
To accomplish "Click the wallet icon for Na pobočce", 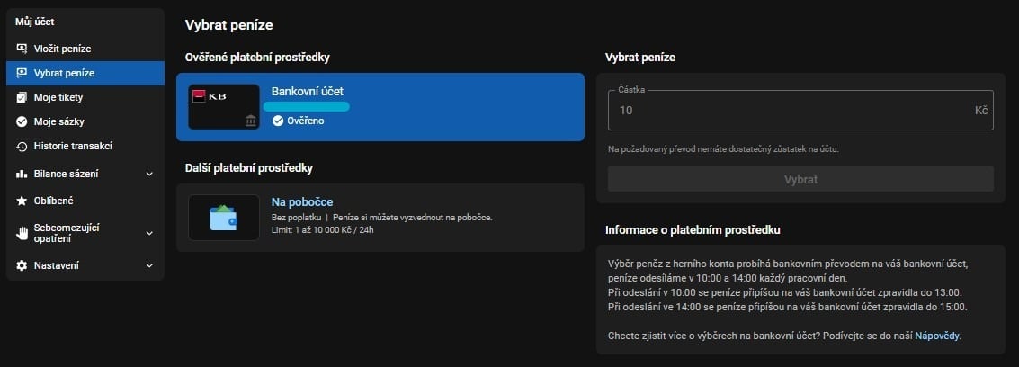I will (x=224, y=218).
